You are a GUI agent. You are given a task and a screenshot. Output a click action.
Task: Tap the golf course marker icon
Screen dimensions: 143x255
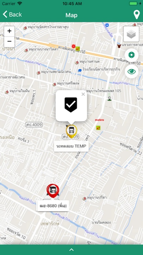coord(109,98)
